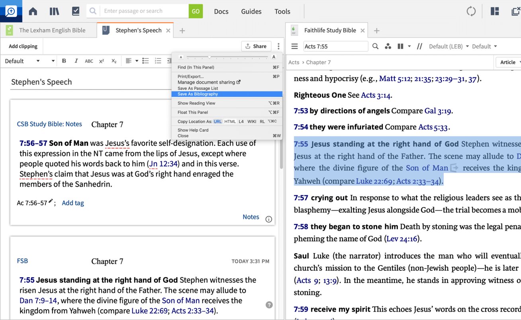Open the Logos application logo menu
521x320 pixels.
click(x=11, y=11)
